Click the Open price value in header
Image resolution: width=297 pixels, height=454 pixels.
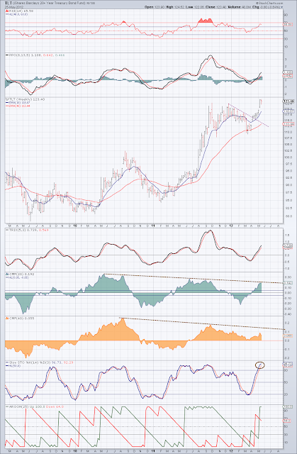159,7
